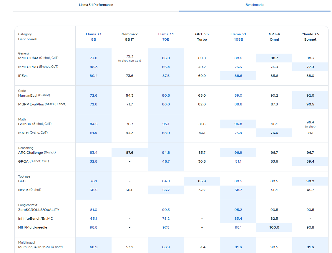The width and height of the screenshot is (332, 253).
Task: Click the 53.2 Gemma 2 Multilingual MGSM score
Action: (x=130, y=247)
